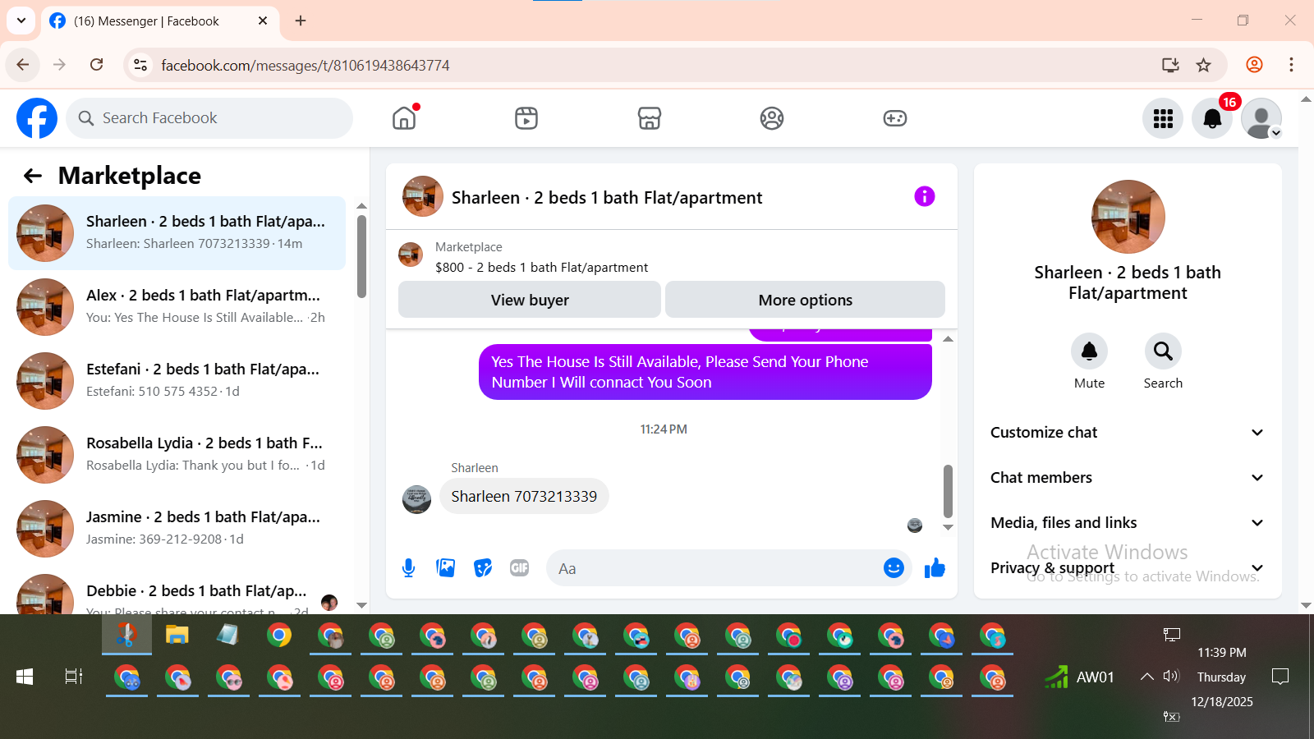
Task: Open Estefani conversation in chat list
Action: [177, 380]
